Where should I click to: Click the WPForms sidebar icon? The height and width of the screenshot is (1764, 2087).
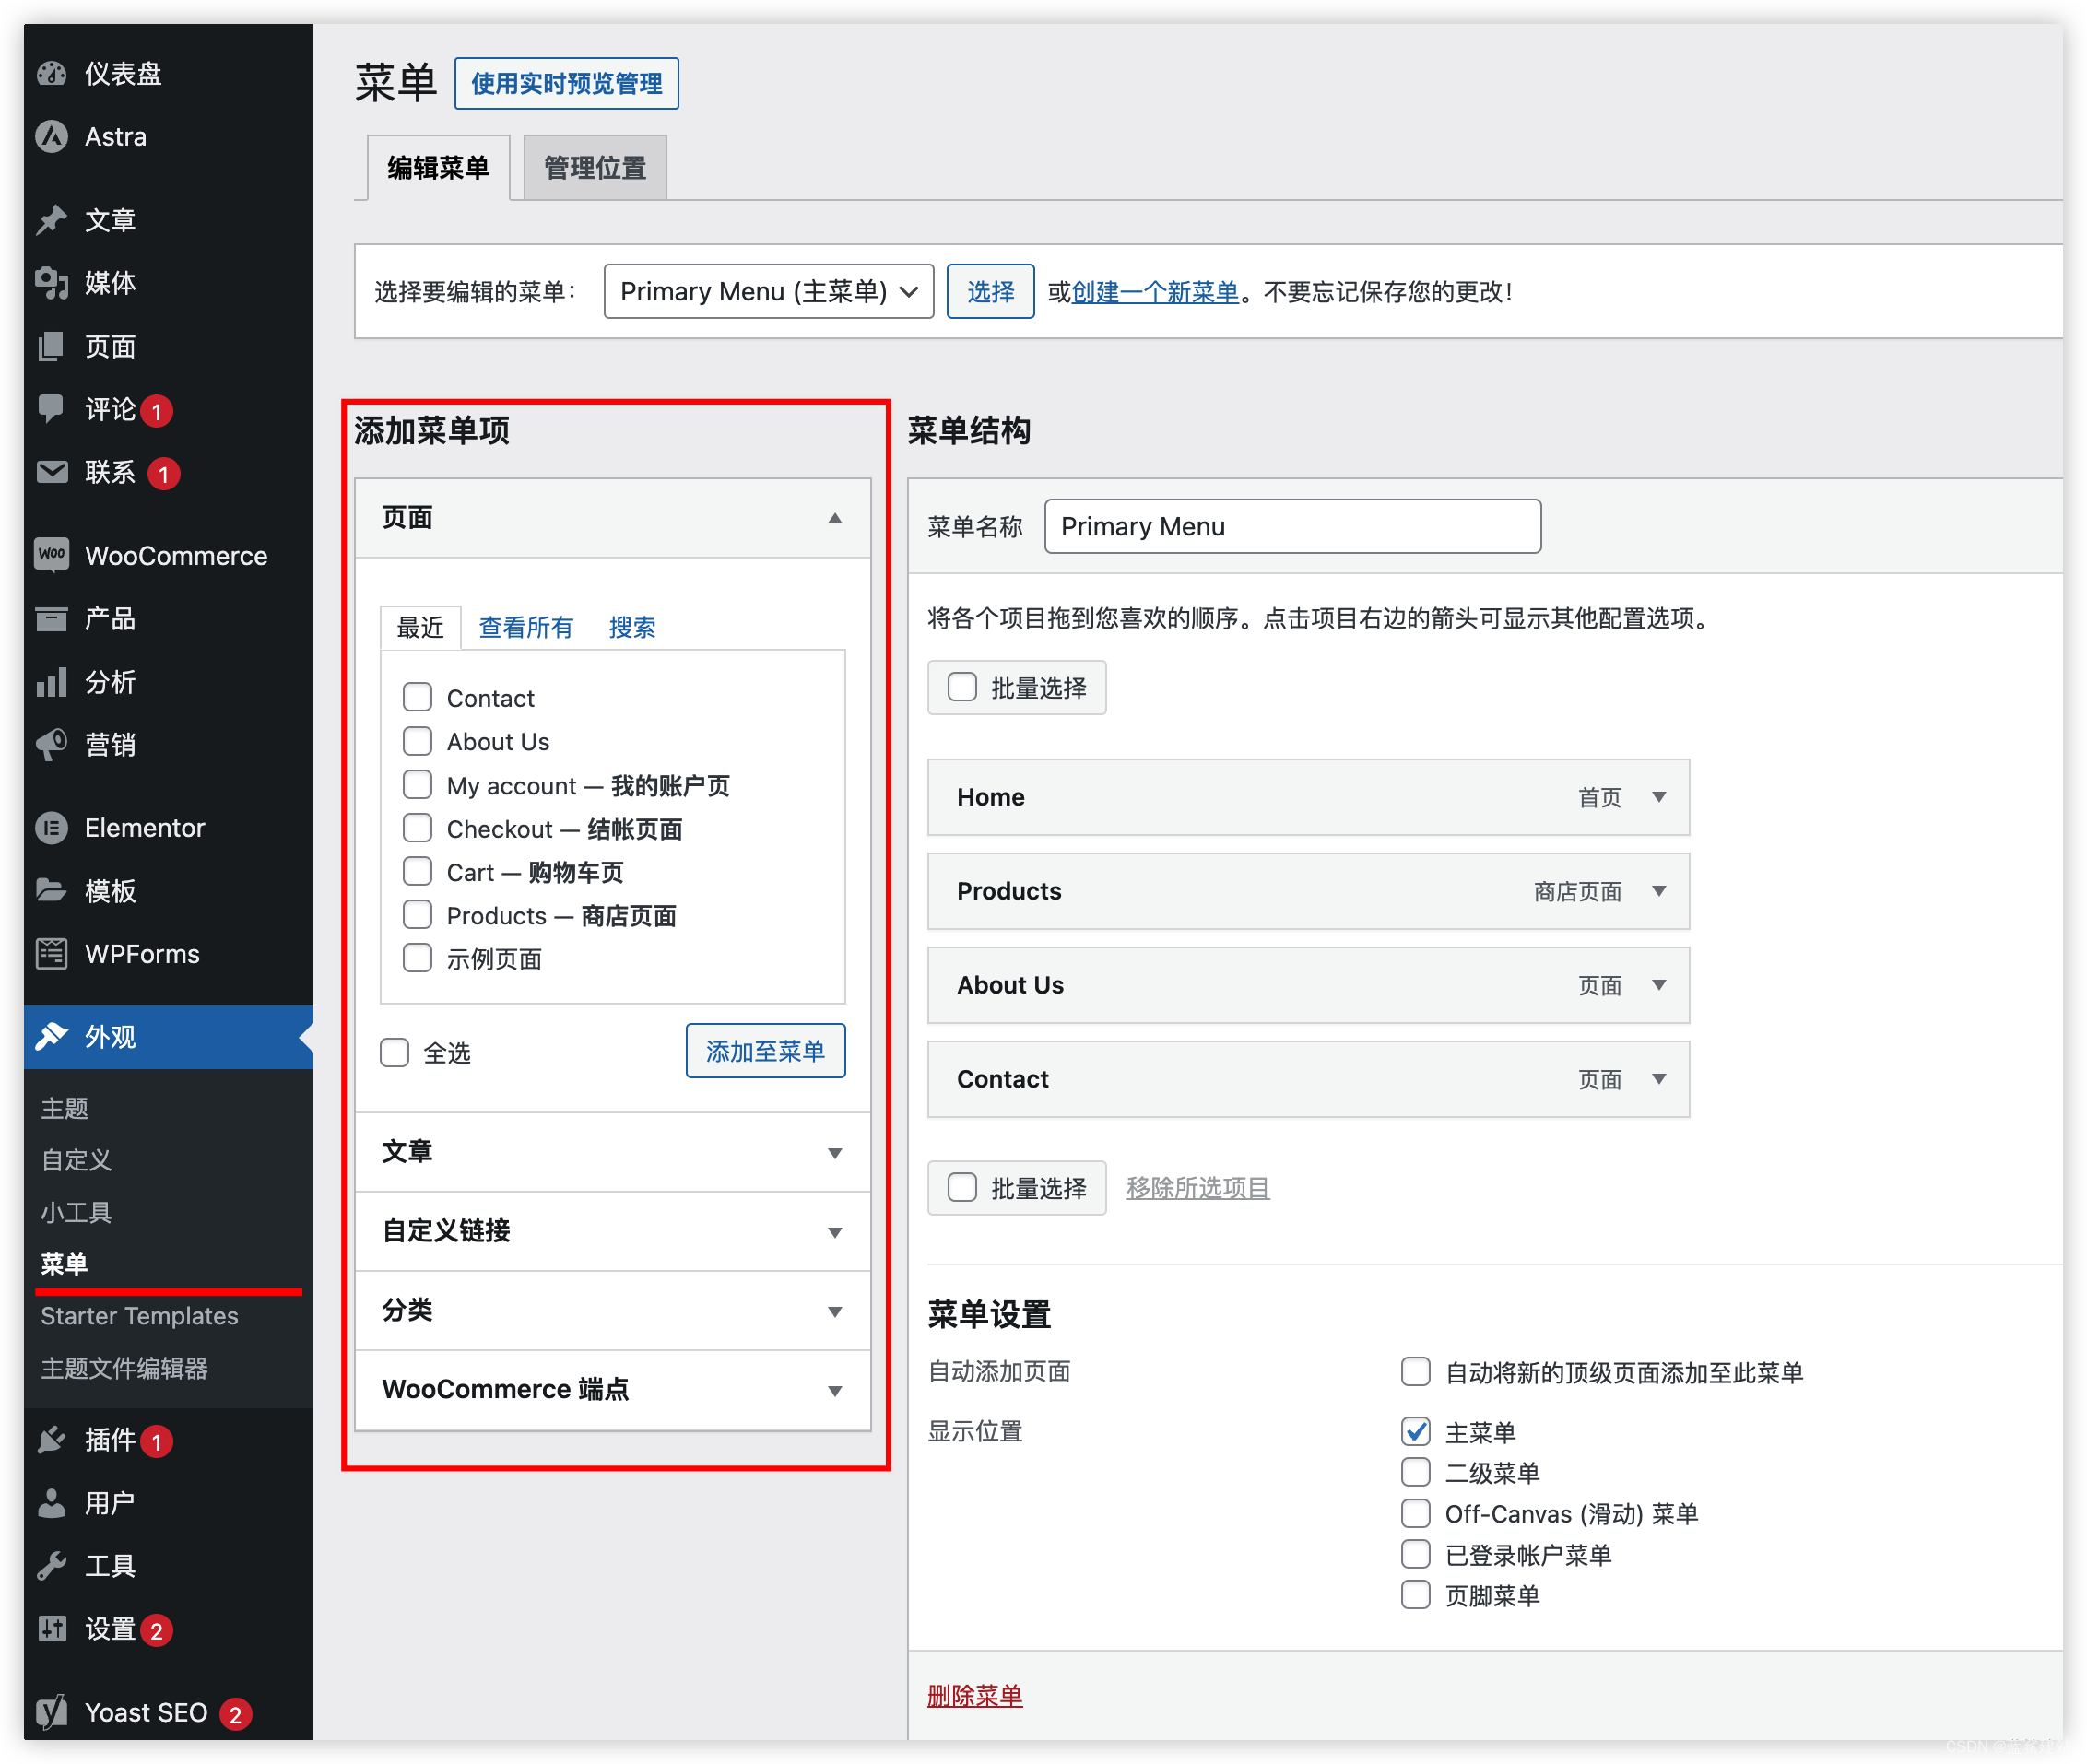tap(51, 954)
